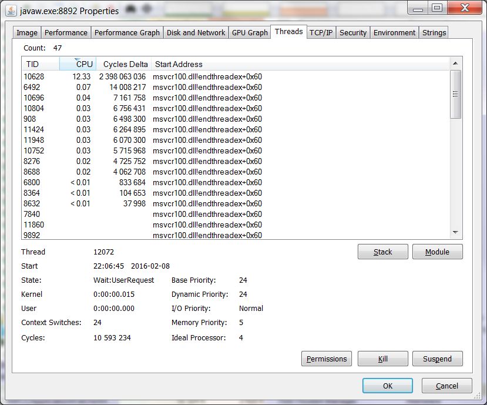This screenshot has height=405, width=487.
Task: Click cycles delta 37 998
Action: tap(134, 203)
